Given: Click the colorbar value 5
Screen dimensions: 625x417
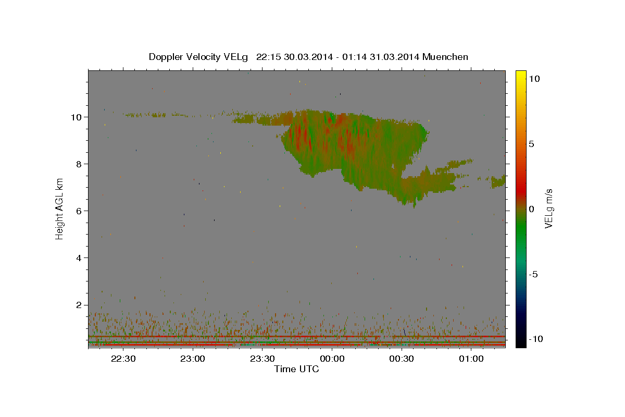Looking at the screenshot, I should pos(532,144).
